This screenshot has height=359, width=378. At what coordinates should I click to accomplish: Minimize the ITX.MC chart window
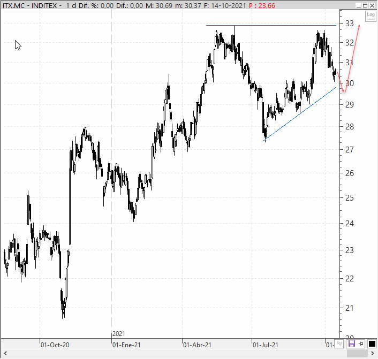[359, 5]
